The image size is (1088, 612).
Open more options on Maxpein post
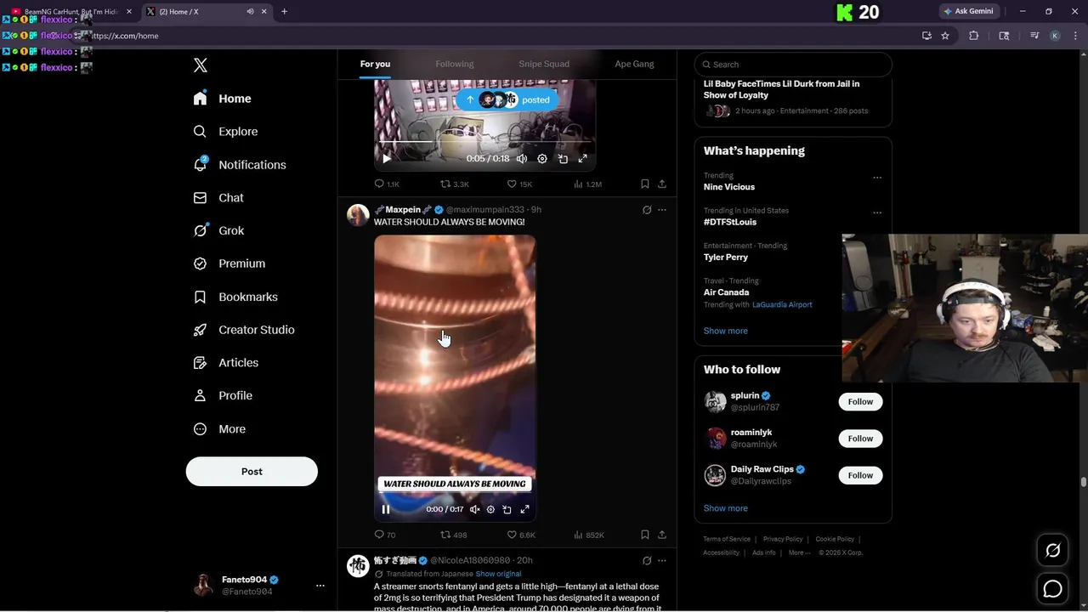662,210
